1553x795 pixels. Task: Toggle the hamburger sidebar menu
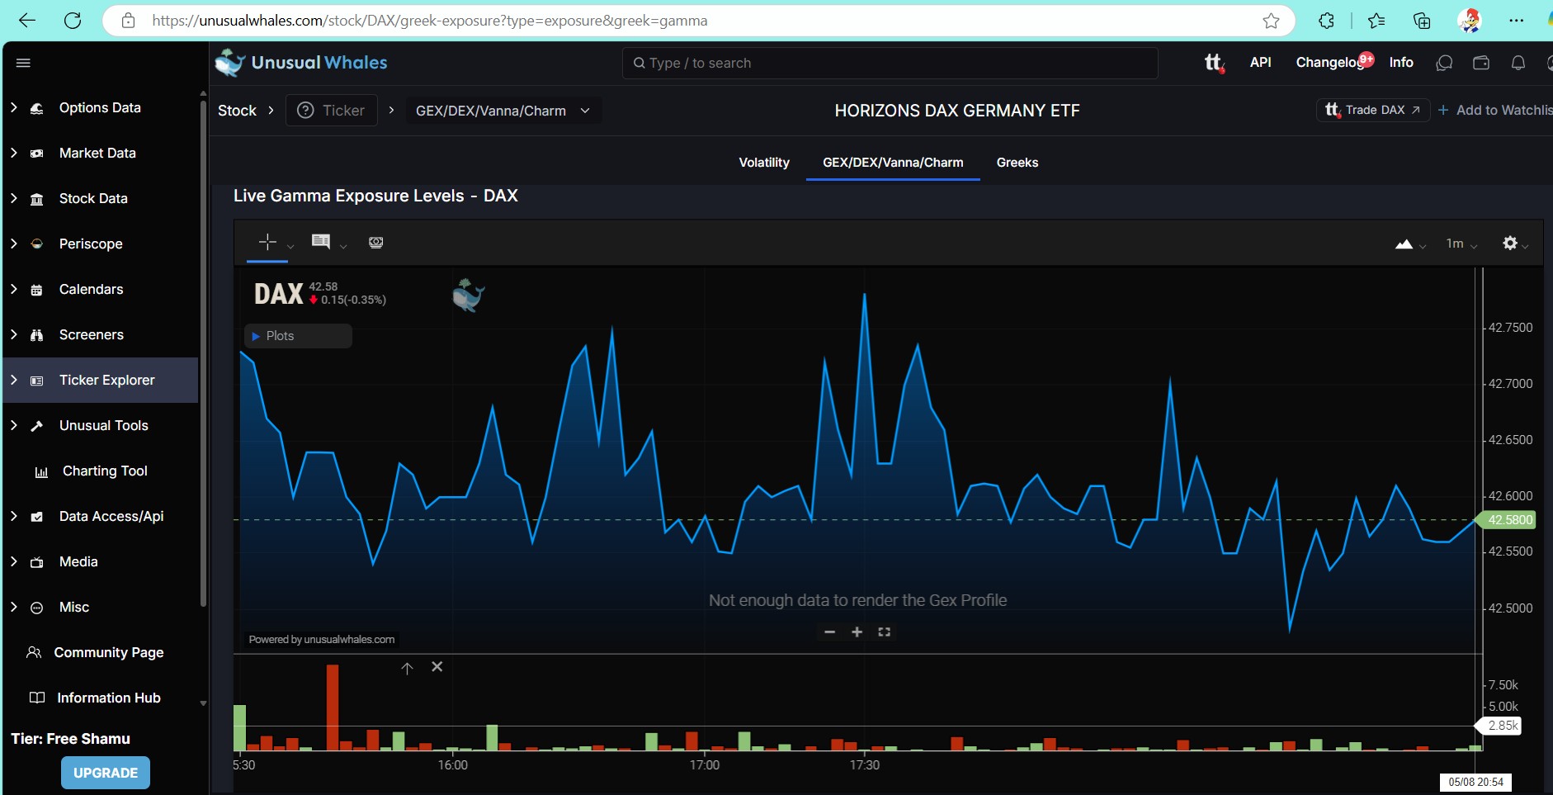pos(23,63)
